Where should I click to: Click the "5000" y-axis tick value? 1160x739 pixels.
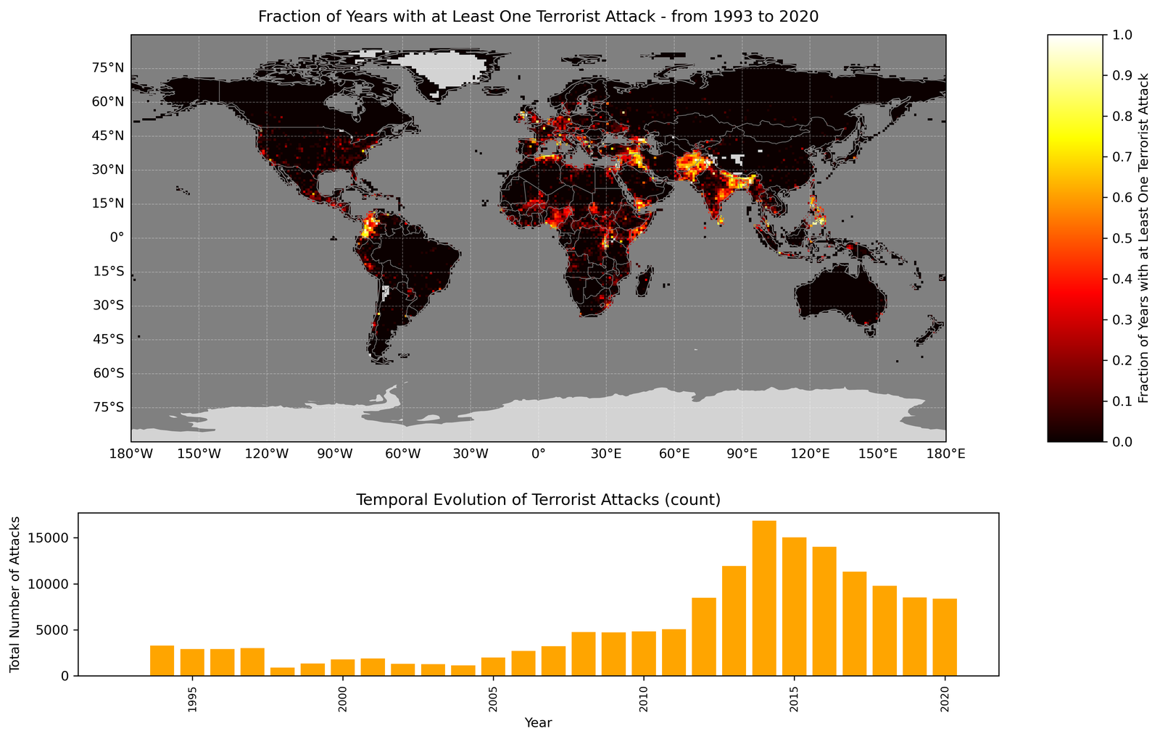pos(54,630)
